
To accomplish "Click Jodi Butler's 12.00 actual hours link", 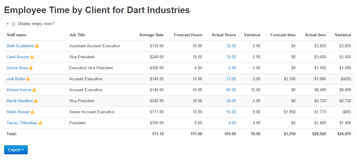I will click(x=231, y=79).
